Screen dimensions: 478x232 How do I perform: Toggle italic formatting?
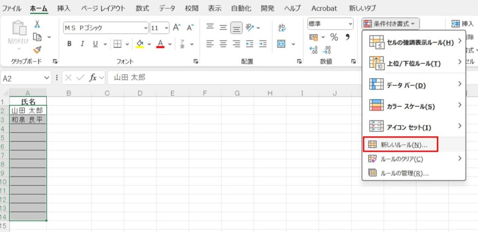(x=82, y=44)
